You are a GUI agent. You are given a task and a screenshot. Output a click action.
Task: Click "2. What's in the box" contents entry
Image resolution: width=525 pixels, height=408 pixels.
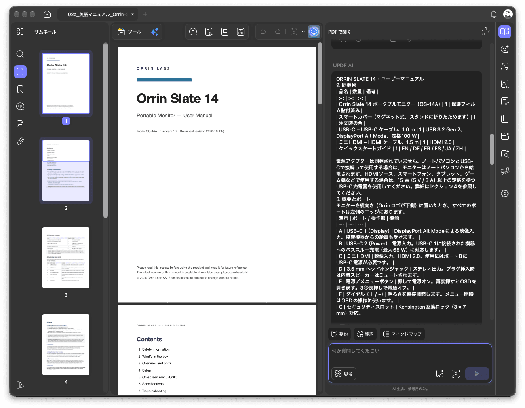153,357
